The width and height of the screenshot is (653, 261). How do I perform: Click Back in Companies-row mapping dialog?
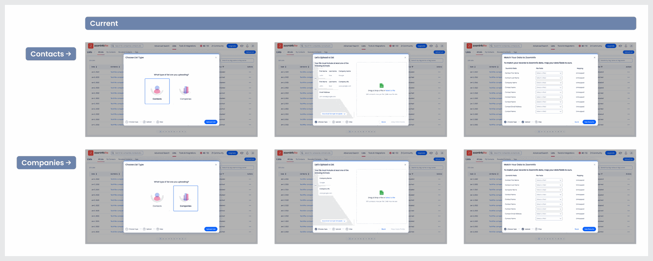(577, 229)
